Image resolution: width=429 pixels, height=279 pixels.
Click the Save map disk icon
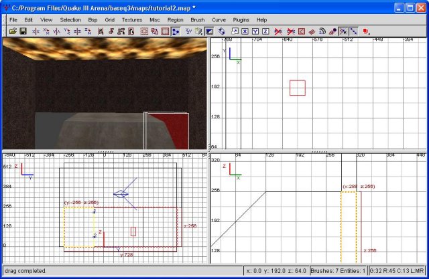pos(23,31)
